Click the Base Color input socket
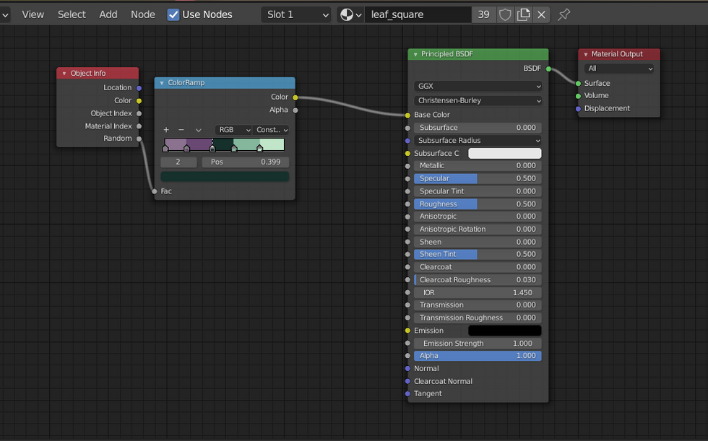708x441 pixels. (407, 115)
